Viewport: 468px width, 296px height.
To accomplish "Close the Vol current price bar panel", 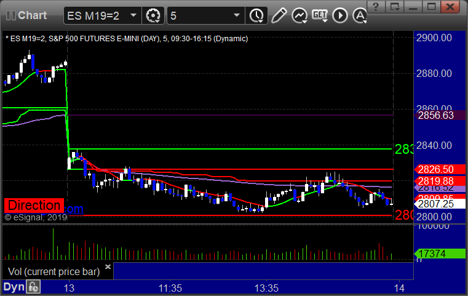I will tap(108, 267).
